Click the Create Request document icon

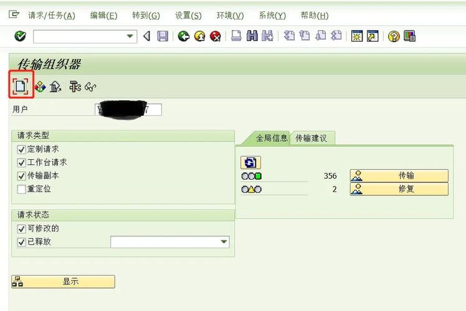tap(21, 86)
